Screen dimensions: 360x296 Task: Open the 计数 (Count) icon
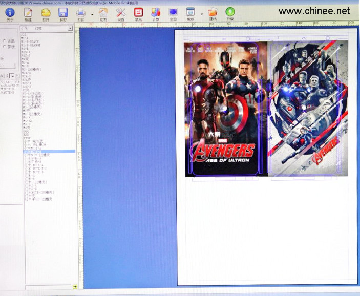[x=156, y=12]
